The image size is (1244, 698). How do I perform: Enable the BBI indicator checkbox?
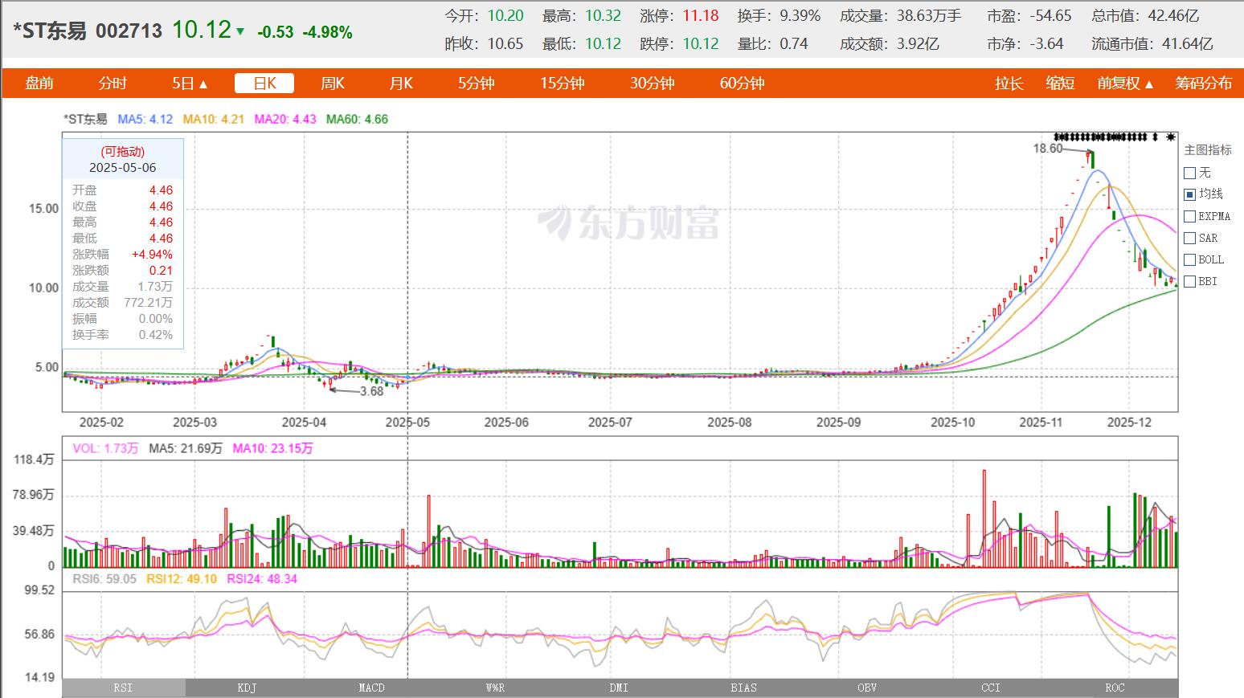[x=1190, y=281]
